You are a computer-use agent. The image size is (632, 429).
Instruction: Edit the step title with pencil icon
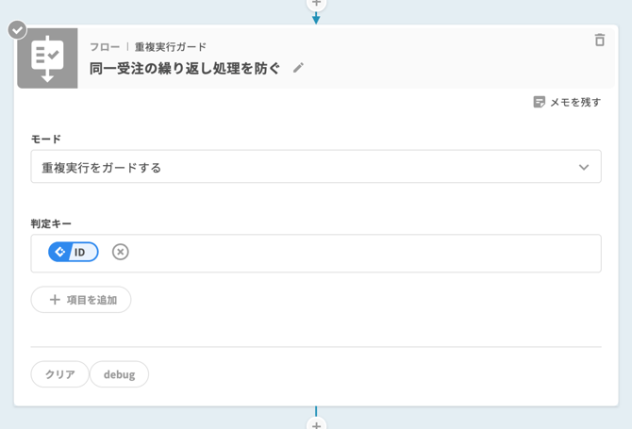(298, 68)
